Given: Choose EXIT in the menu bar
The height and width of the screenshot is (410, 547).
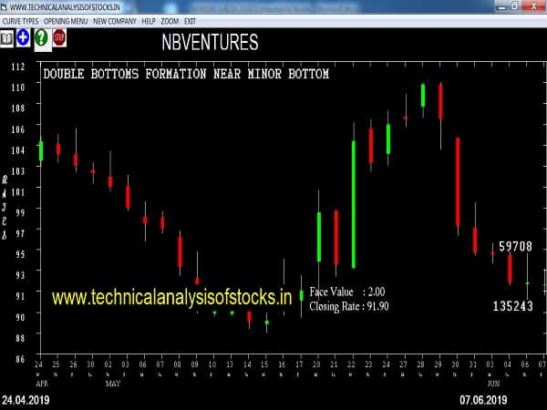Looking at the screenshot, I should pos(190,20).
